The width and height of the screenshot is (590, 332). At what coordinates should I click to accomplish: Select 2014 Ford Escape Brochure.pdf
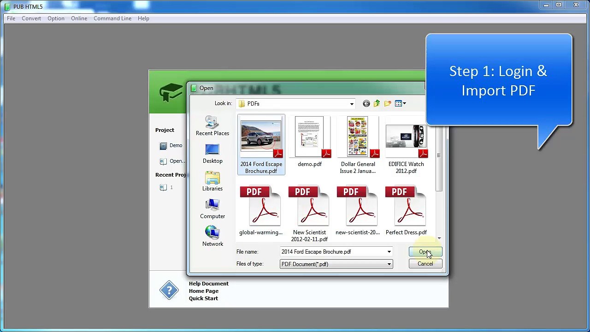261,145
